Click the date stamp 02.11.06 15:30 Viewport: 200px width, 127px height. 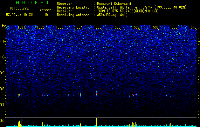19,15
